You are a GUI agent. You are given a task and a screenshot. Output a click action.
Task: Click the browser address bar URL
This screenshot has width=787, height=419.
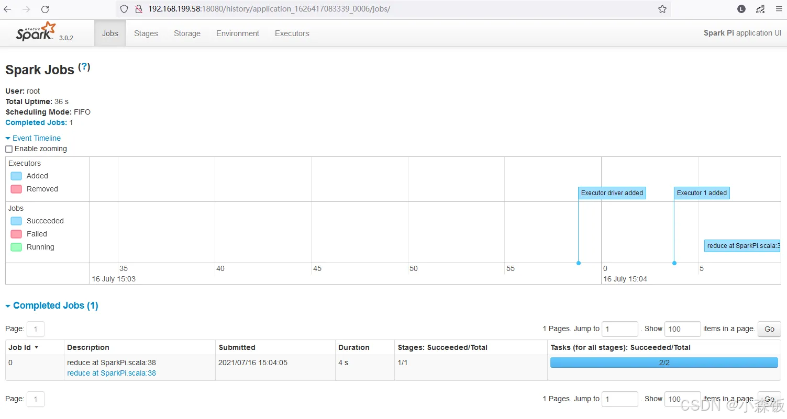pyautogui.click(x=269, y=9)
